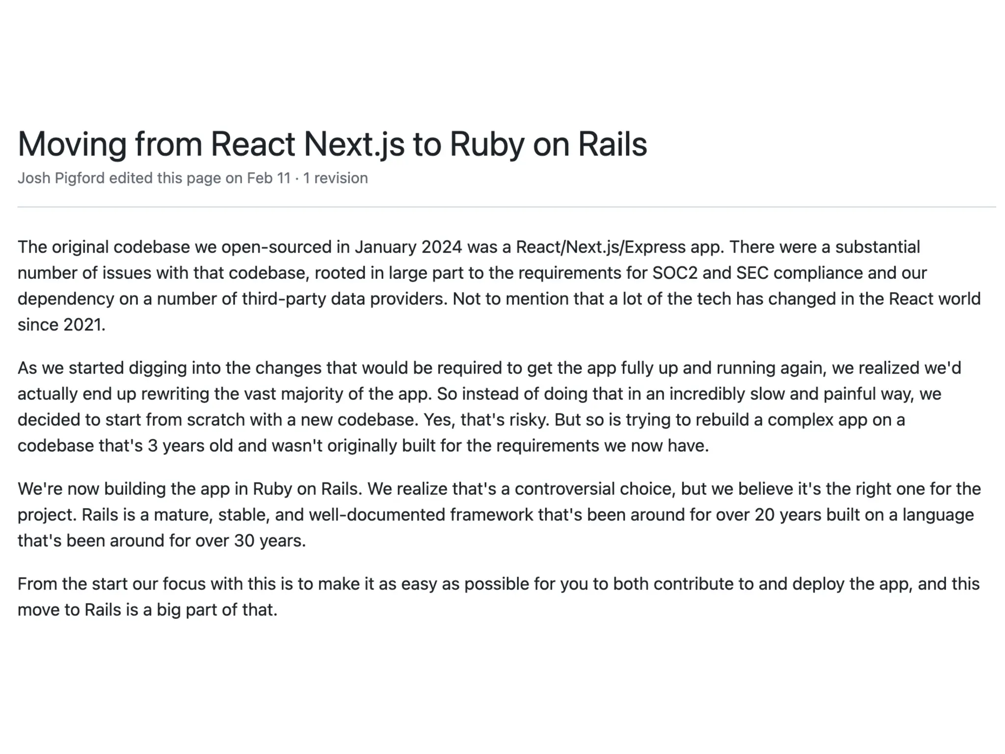
Task: Click the Josh Pigford author name
Action: (x=61, y=178)
